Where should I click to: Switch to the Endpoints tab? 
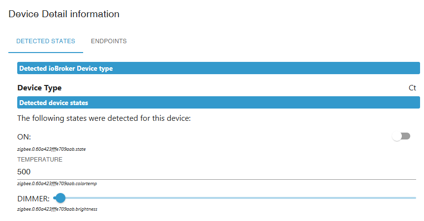tap(109, 41)
